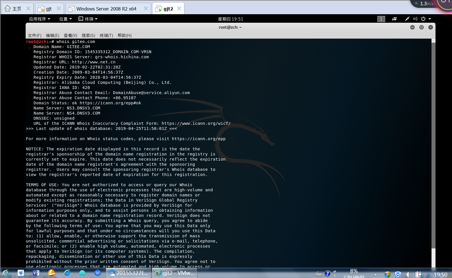Open the Visio icon in the taskbar

[36, 273]
